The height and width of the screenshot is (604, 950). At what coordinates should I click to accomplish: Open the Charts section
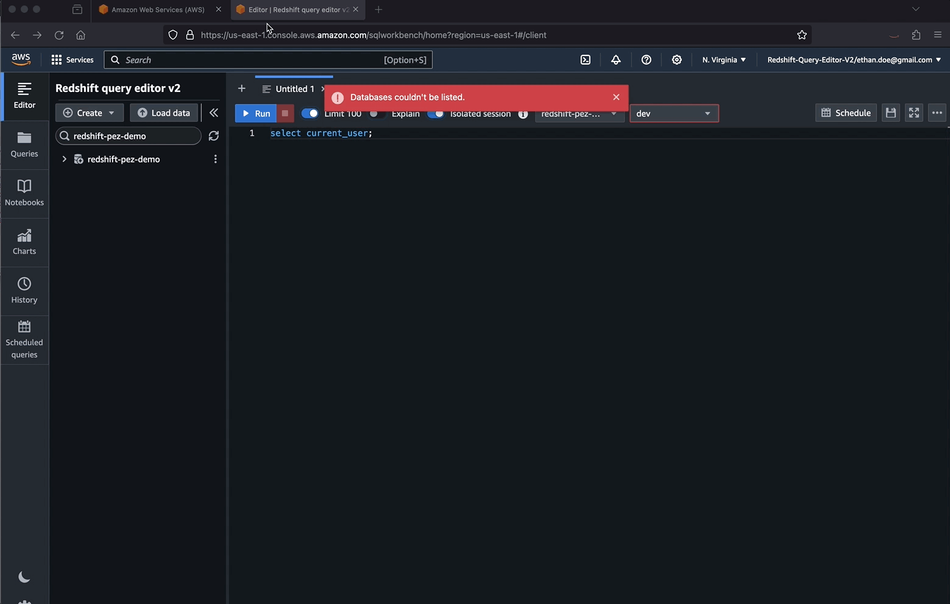(24, 242)
